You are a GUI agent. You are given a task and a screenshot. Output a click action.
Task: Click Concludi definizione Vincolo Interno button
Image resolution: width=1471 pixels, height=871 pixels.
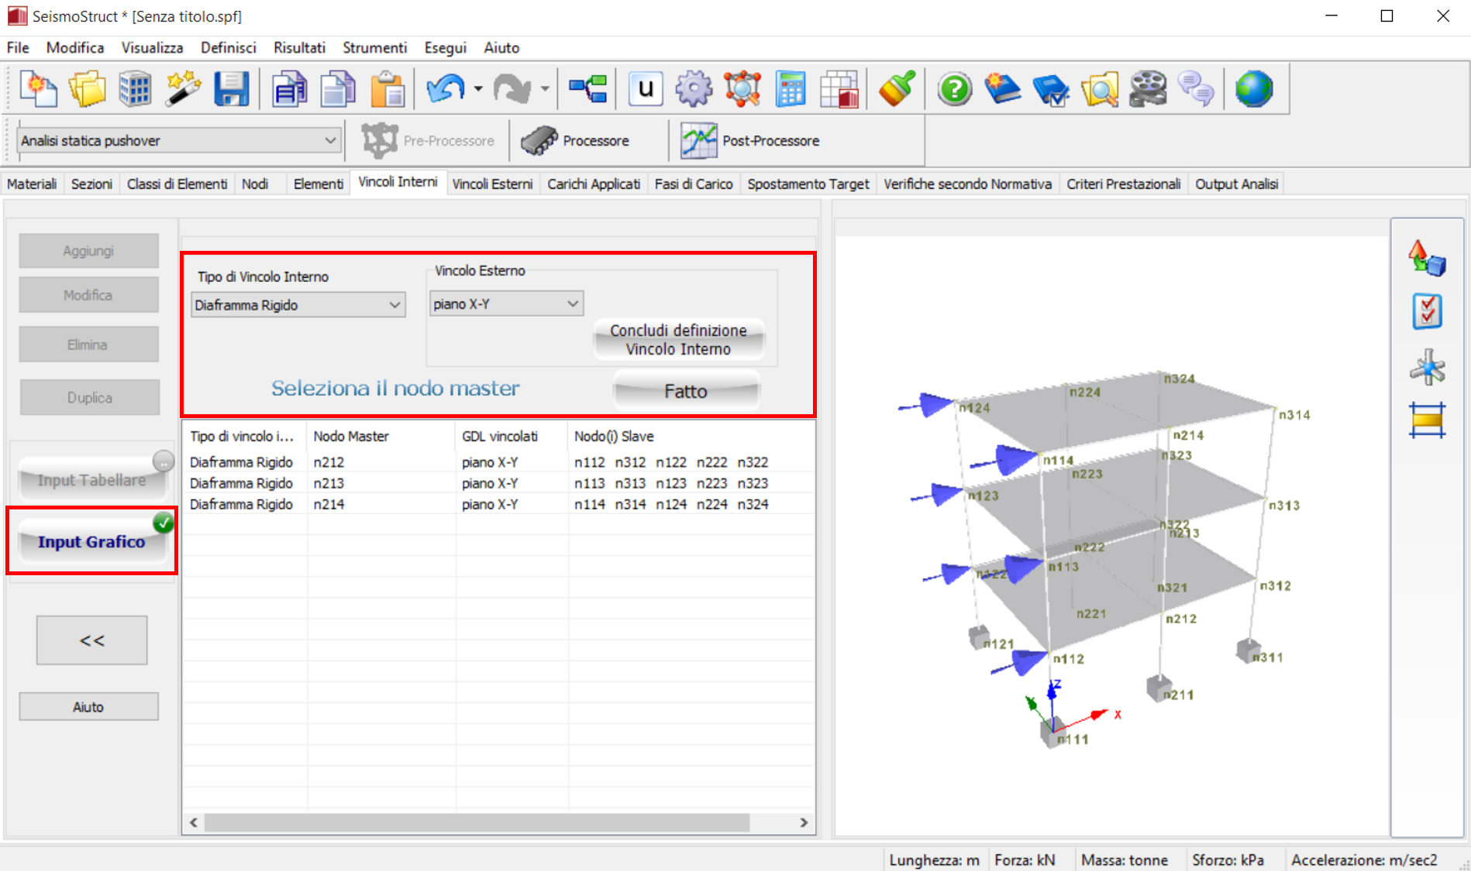pos(678,340)
